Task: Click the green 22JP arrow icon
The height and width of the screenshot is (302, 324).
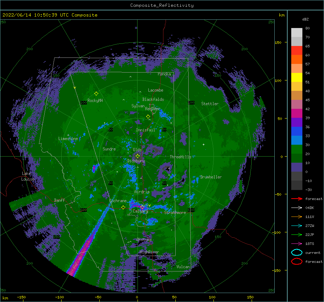Action: click(x=297, y=234)
